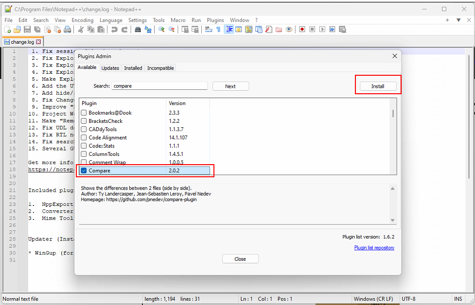Uncheck the Compare plugin checkbox
Screen dimensions: 475x305
tap(84, 170)
